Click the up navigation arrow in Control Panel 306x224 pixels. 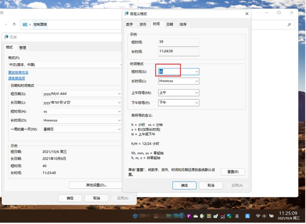15,24
